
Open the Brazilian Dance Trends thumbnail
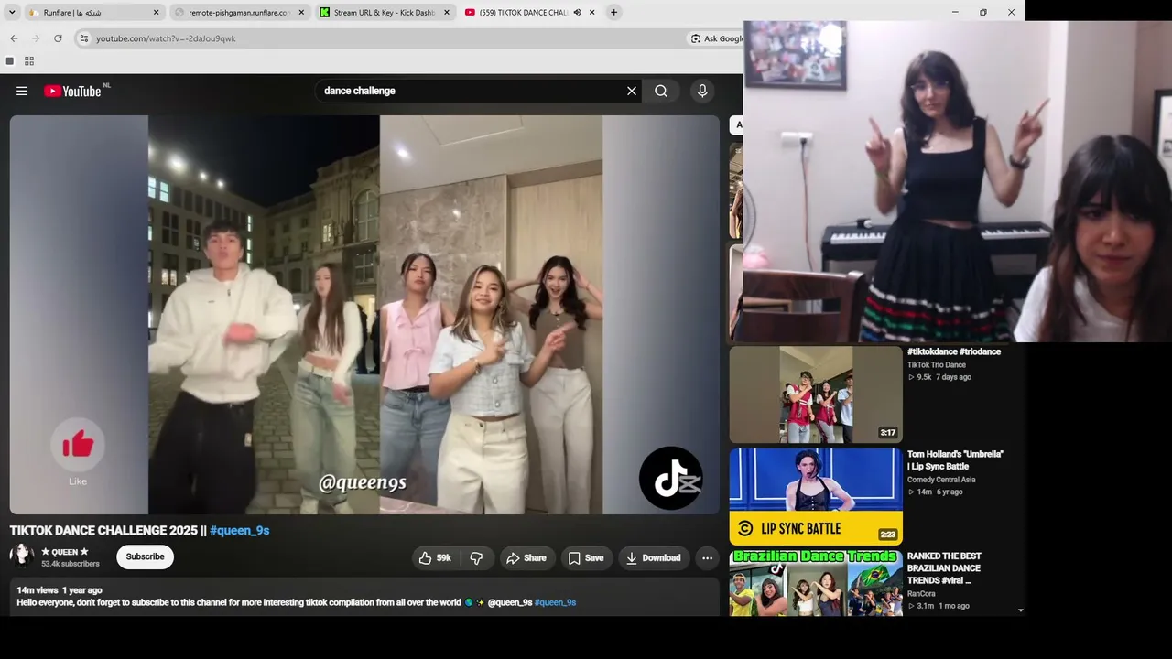(816, 583)
